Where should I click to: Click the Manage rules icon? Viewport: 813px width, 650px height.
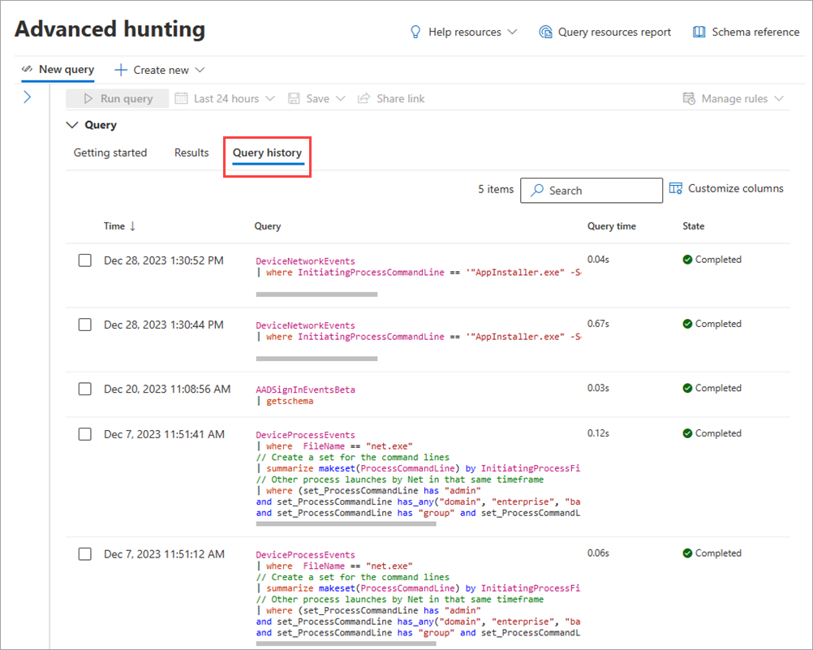pyautogui.click(x=689, y=98)
